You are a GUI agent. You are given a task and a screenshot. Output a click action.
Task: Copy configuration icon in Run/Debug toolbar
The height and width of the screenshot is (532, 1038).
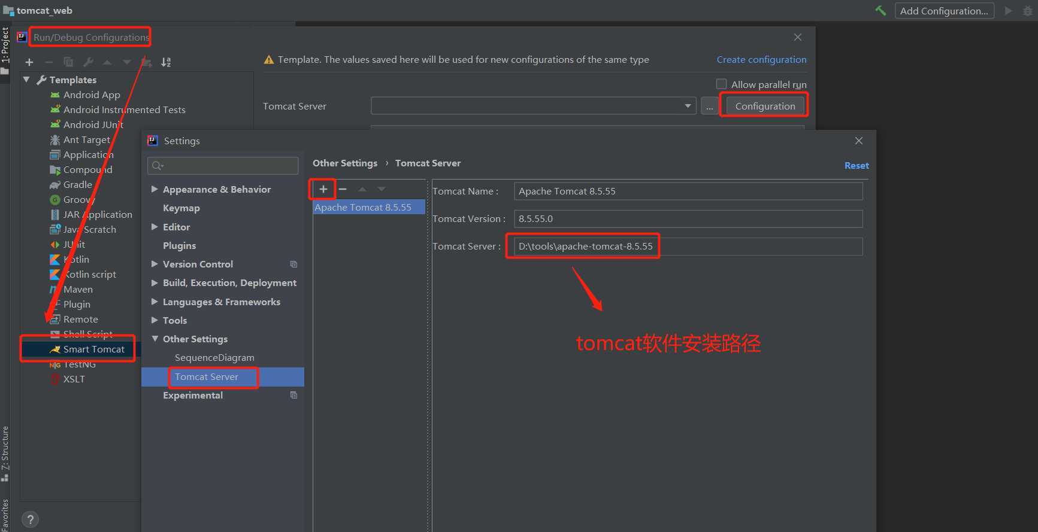pyautogui.click(x=68, y=62)
